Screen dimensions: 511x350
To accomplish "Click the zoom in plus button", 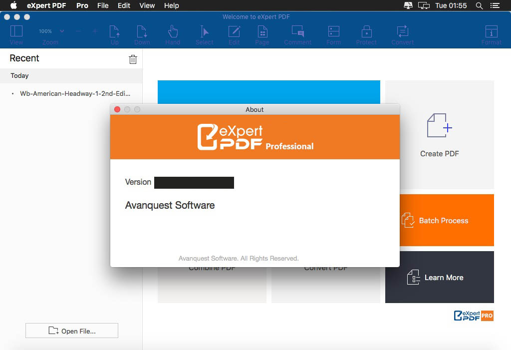I will (95, 31).
